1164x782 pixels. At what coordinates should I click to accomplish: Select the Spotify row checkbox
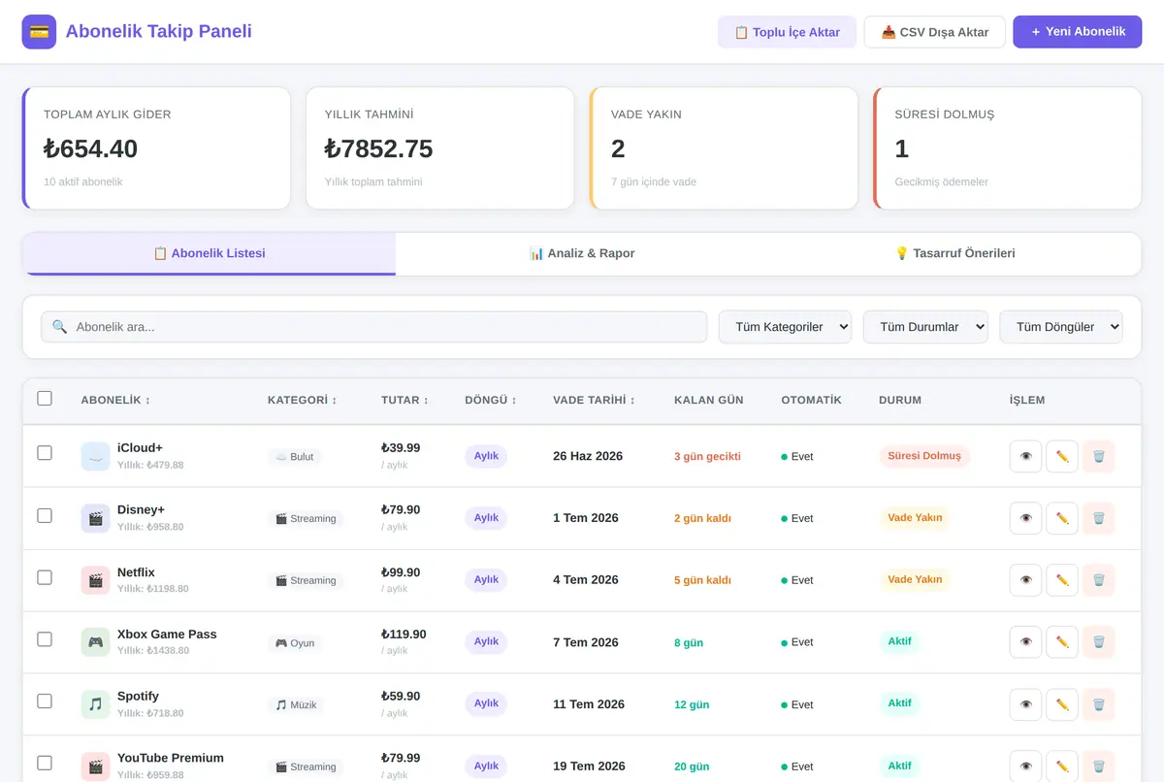pyautogui.click(x=45, y=701)
